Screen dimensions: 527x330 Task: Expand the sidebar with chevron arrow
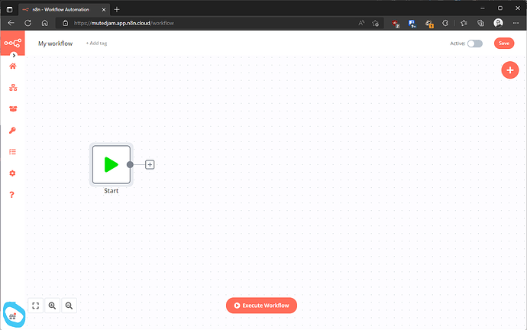[x=14, y=56]
